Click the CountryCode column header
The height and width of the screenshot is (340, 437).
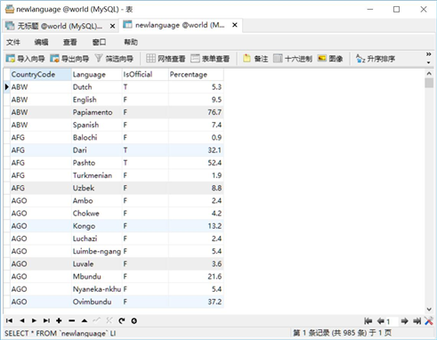pos(41,75)
